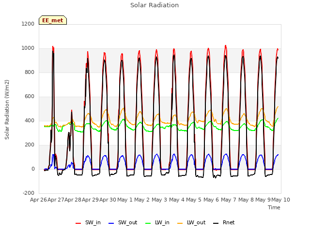Click the red SW_in legend color marker

point(78,223)
